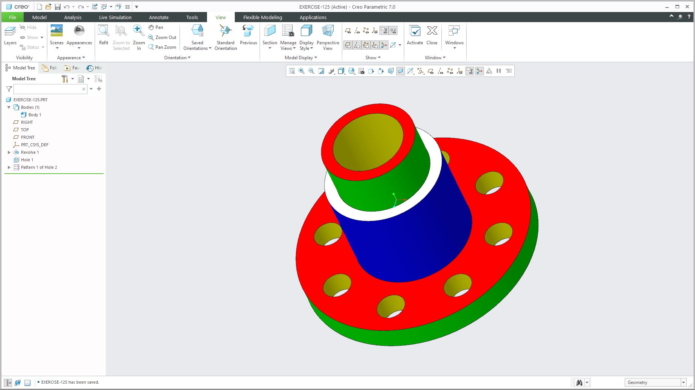Toggle annotation display in ribbon Show group
Image resolution: width=695 pixels, height=390 pixels.
384,31
